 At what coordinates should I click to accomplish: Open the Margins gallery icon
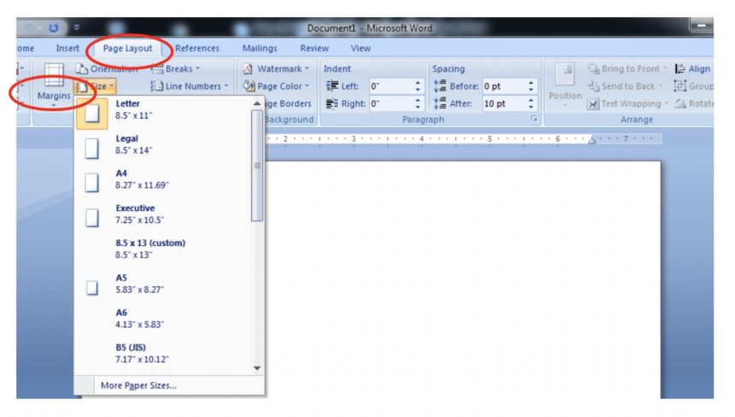54,75
